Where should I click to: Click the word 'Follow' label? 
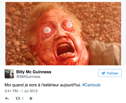[x=112, y=73]
